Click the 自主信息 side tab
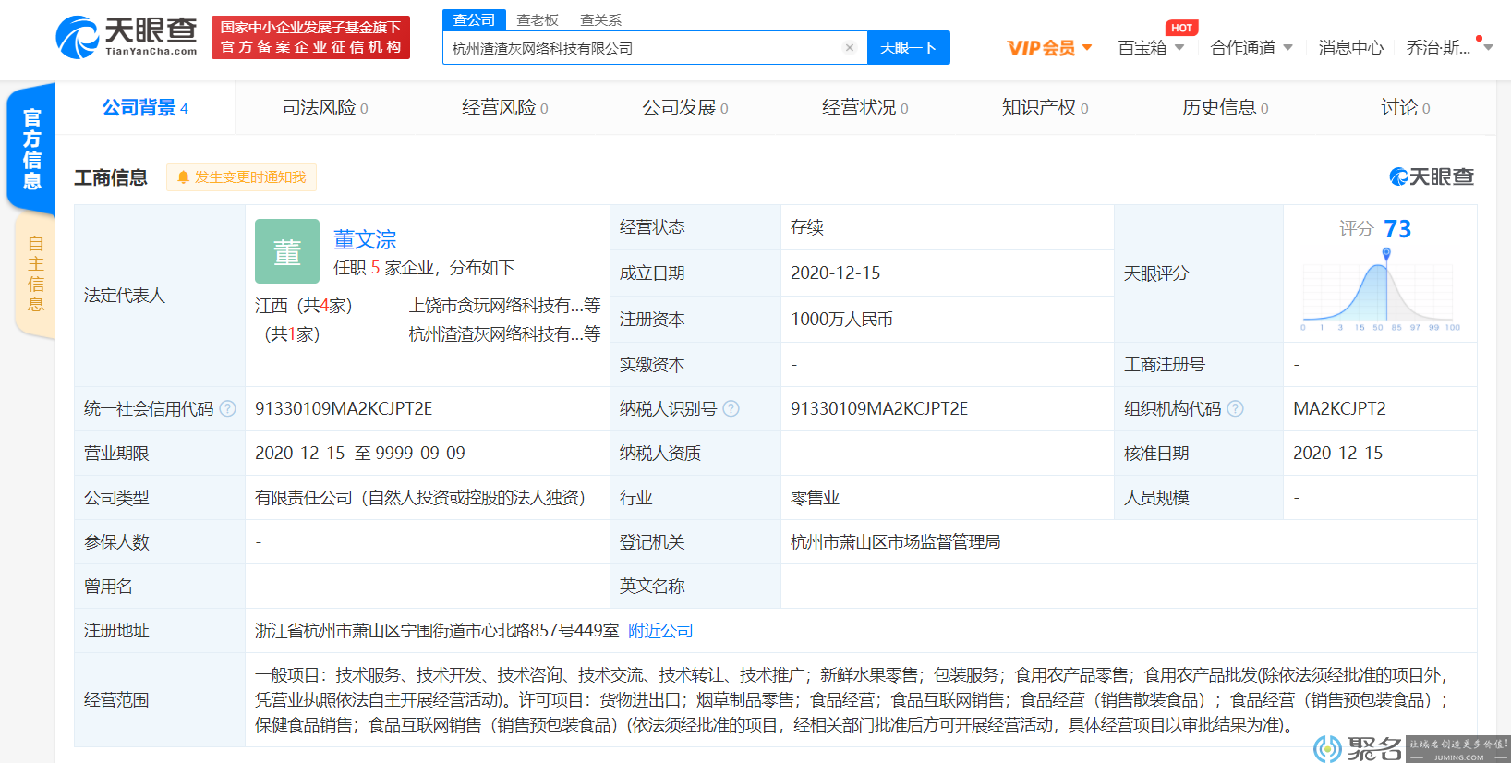This screenshot has width=1511, height=763. (x=35, y=274)
